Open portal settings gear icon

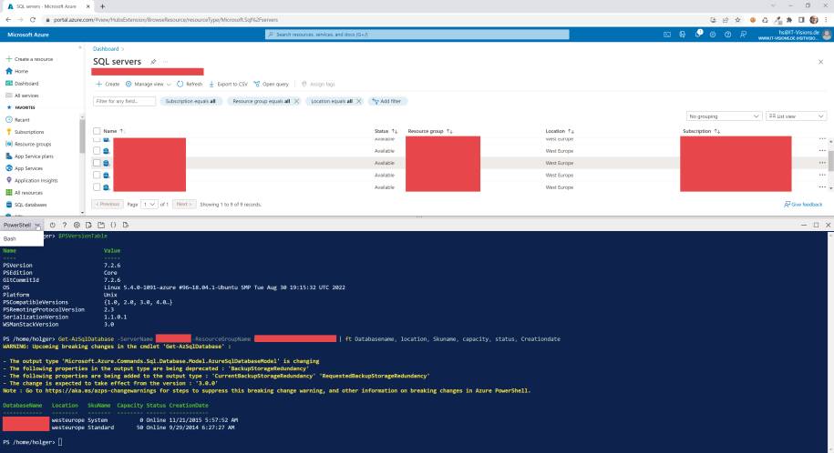coord(713,35)
